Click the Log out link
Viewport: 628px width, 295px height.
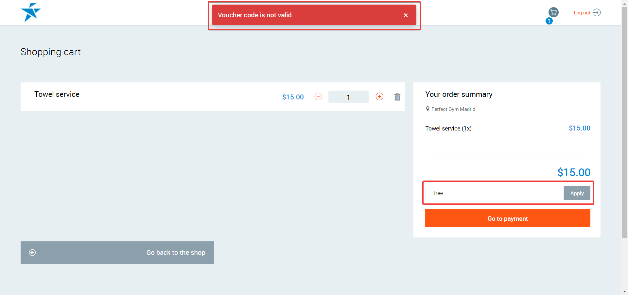[x=582, y=13]
